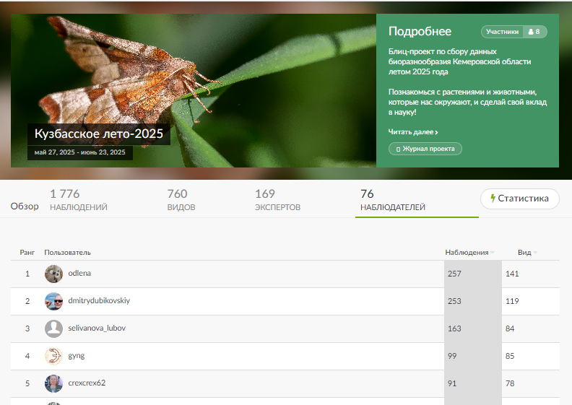Click the project date range май 27 - июнь 23
Image resolution: width=572 pixels, height=405 pixels.
pyautogui.click(x=80, y=152)
